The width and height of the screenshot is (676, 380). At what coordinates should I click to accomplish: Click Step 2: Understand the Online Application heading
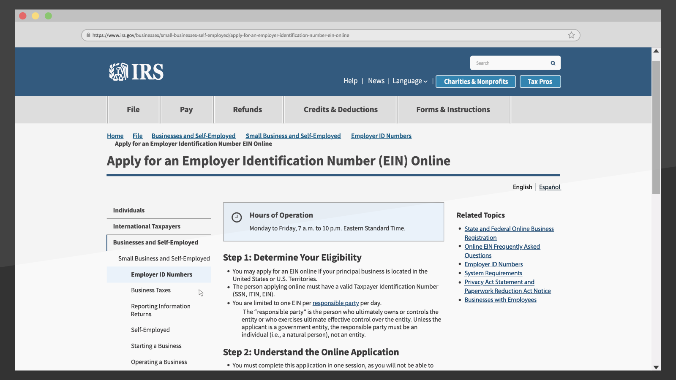coord(311,352)
